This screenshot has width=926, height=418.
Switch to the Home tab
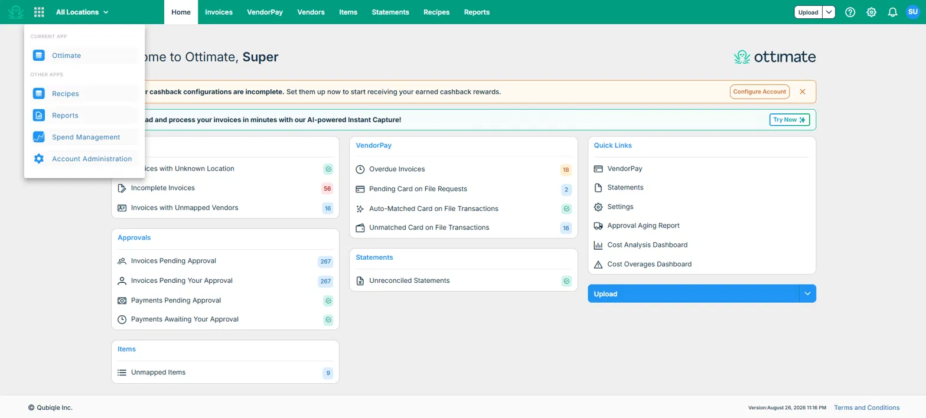tap(181, 12)
